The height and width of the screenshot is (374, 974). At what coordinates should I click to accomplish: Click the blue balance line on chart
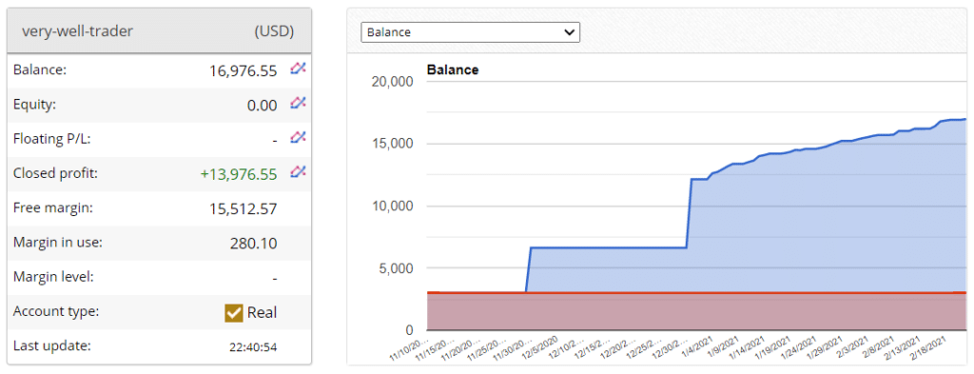609,247
